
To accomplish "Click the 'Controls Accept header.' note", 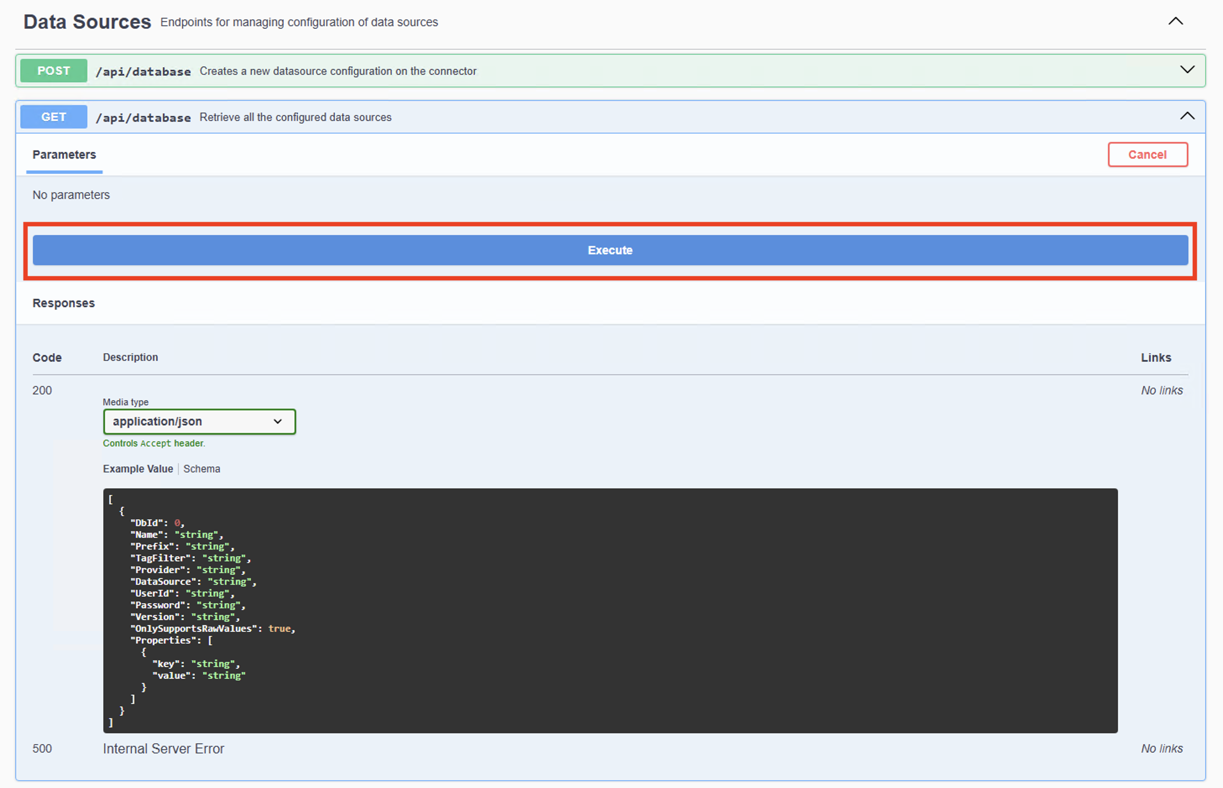I will tap(154, 443).
